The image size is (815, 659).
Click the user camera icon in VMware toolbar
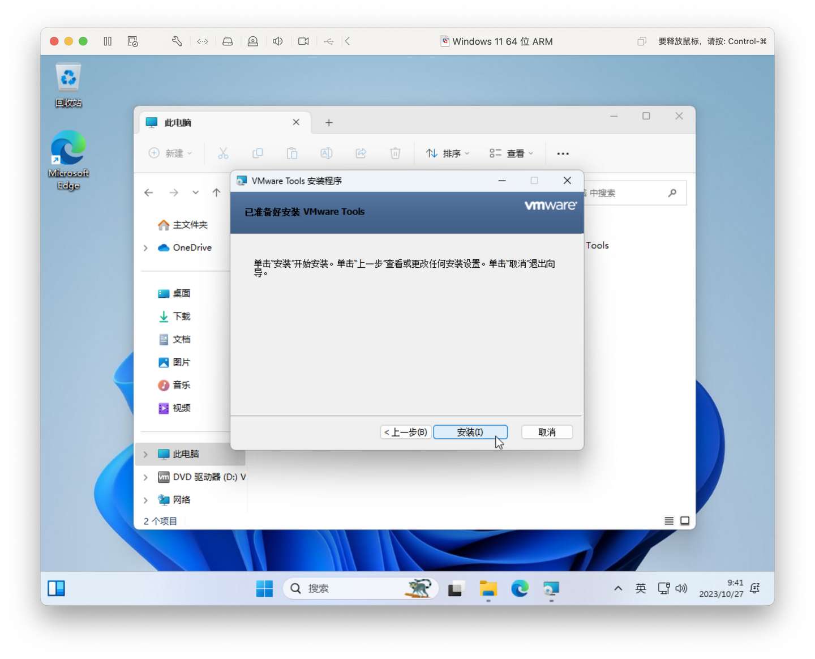(x=253, y=41)
